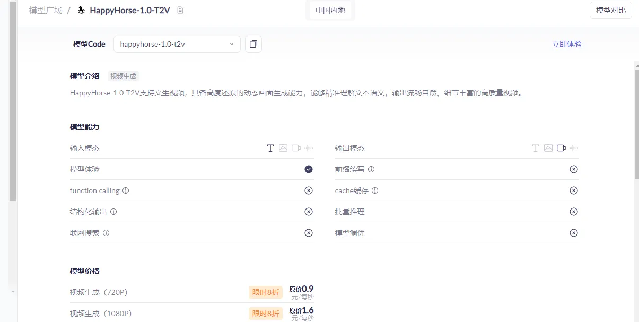Click the text icon in 输入模态 row
This screenshot has height=322, width=639.
pyautogui.click(x=270, y=148)
